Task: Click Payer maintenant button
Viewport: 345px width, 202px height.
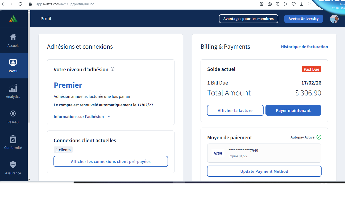Action: tap(293, 111)
